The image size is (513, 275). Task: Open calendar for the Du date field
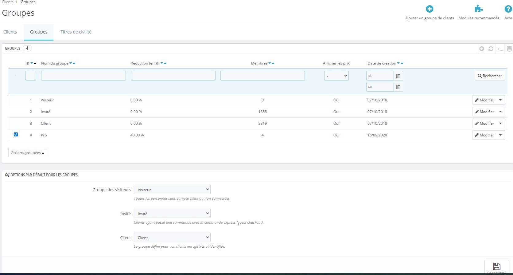398,76
